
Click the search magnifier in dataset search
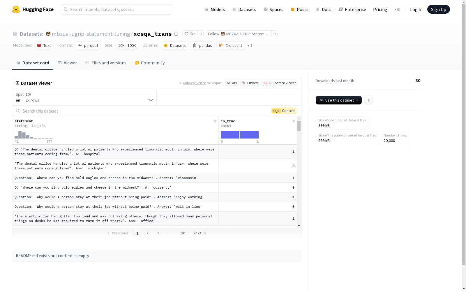point(18,111)
